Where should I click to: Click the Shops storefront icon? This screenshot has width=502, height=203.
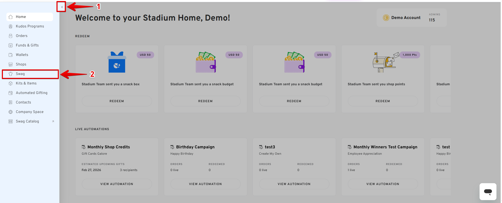click(x=11, y=64)
